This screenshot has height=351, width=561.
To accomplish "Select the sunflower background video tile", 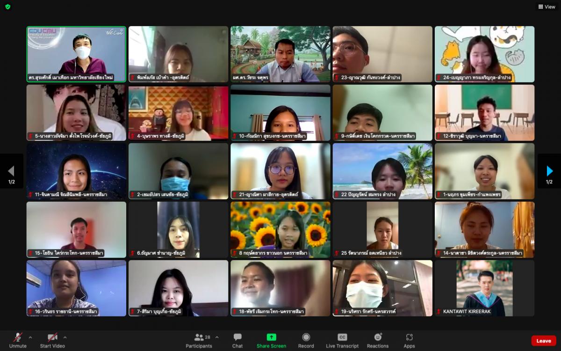I will point(280,229).
